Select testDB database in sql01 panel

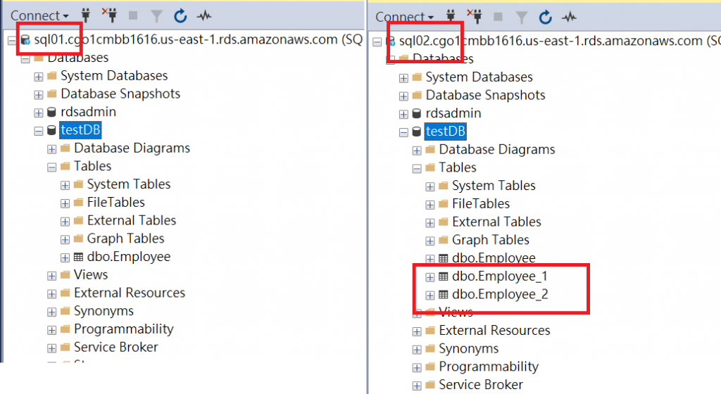[80, 130]
